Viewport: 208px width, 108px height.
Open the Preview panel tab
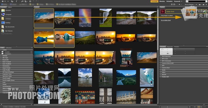pyautogui.click(x=176, y=47)
